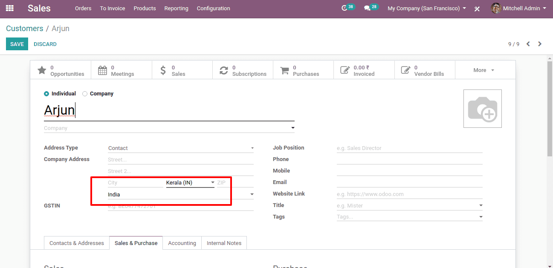Open the apps grid menu icon
The image size is (553, 268).
[x=9, y=8]
